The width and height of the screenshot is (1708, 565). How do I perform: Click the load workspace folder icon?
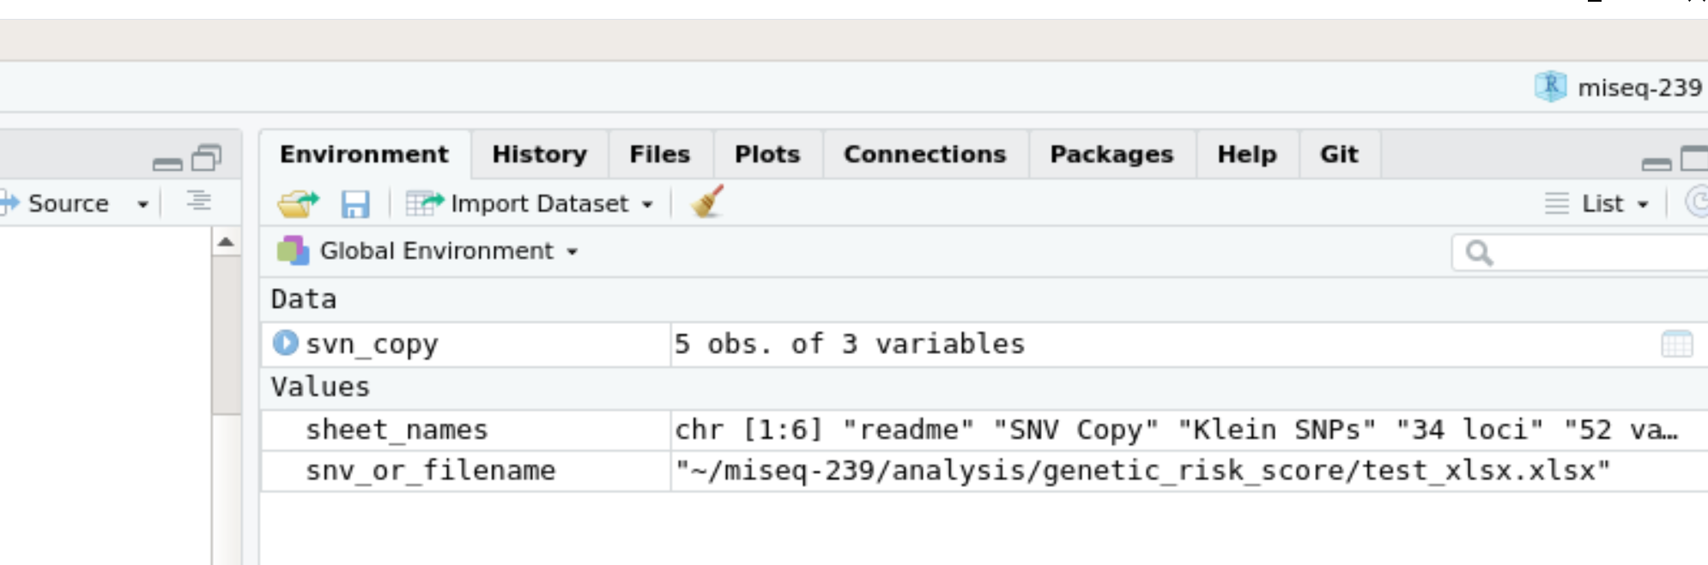point(297,204)
